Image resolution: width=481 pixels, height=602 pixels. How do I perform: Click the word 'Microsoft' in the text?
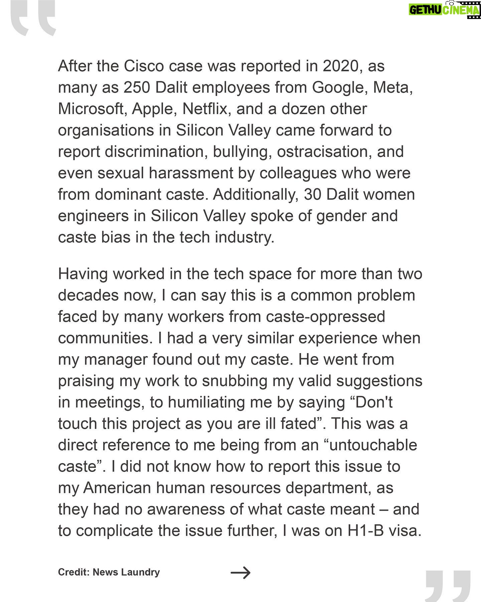click(92, 109)
